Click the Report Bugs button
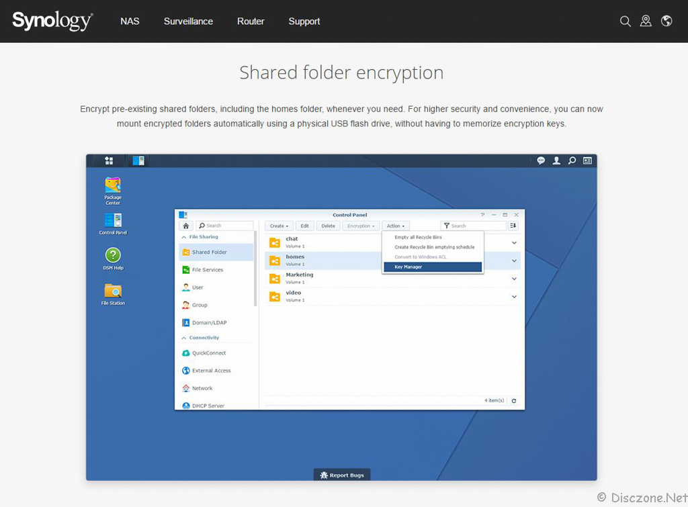The height and width of the screenshot is (507, 688). click(x=342, y=475)
